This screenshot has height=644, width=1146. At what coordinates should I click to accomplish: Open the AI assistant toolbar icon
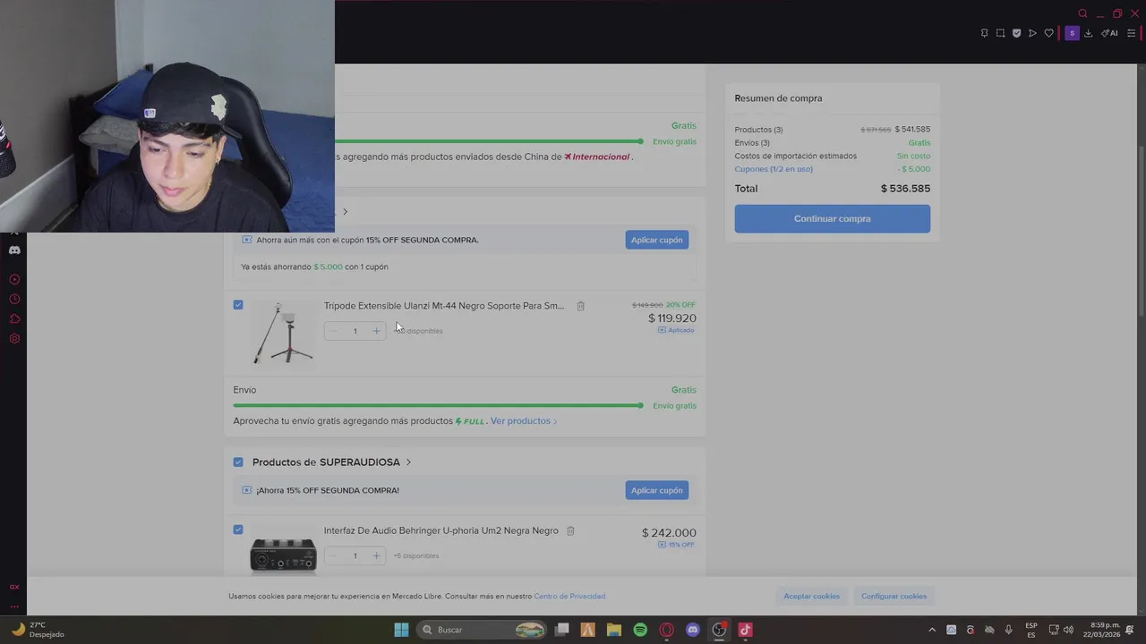point(1110,33)
